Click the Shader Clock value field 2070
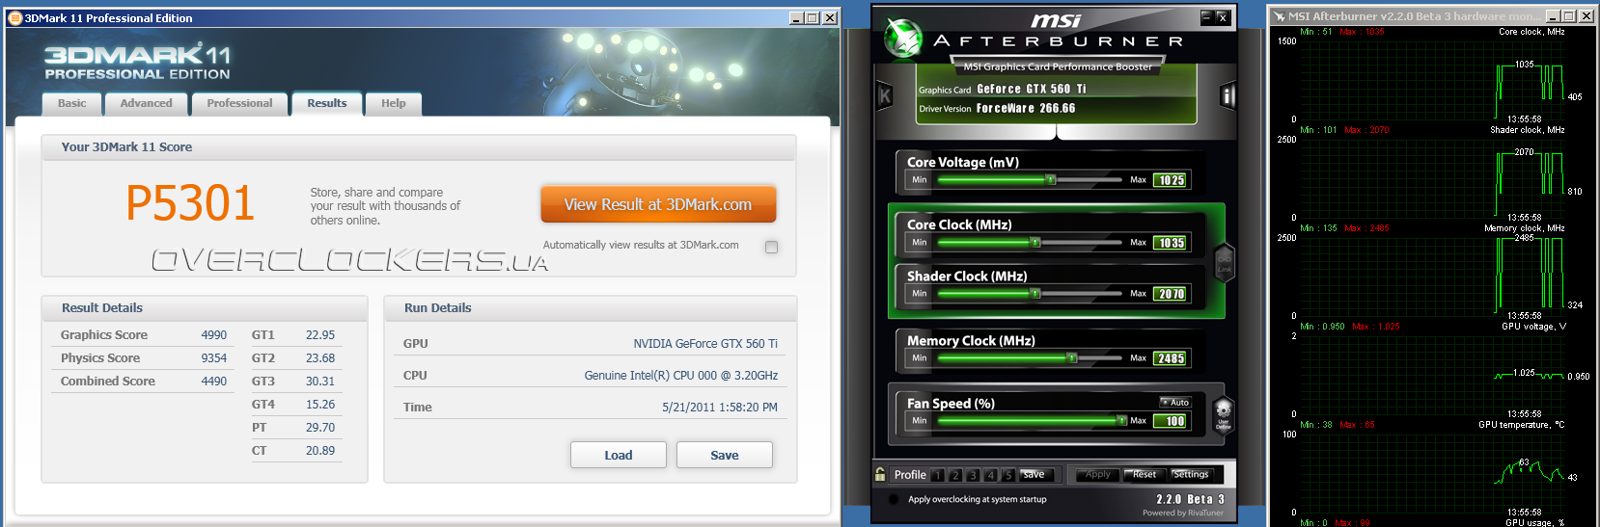The width and height of the screenshot is (1600, 527). [1172, 294]
